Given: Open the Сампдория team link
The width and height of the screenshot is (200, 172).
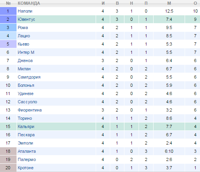Looking at the screenshot, I should [x=29, y=77].
